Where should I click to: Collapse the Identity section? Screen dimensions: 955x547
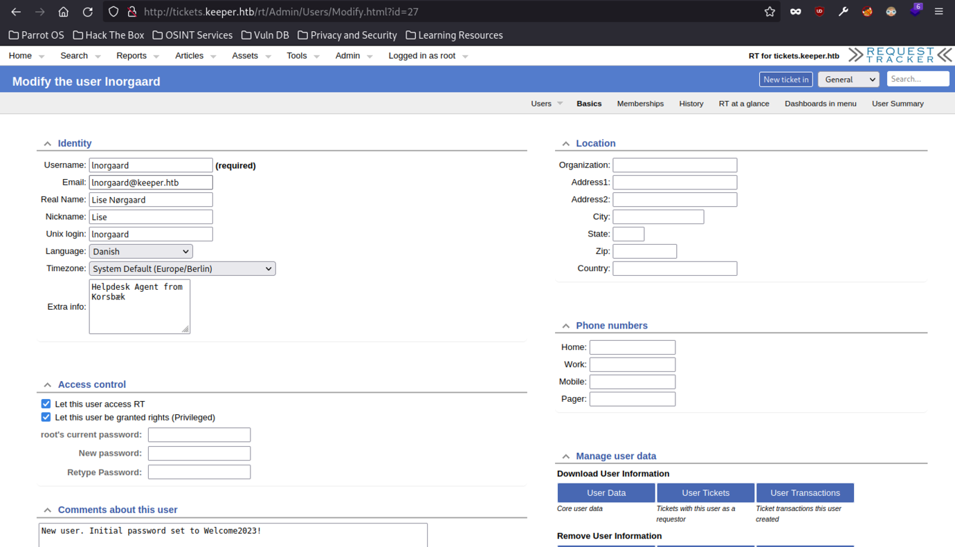coord(47,143)
